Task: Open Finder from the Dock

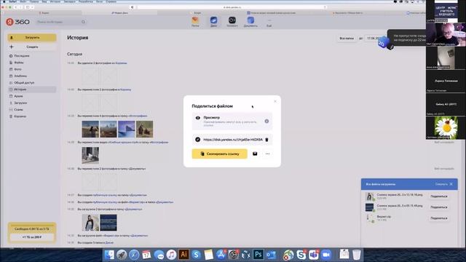Action: click(109, 255)
